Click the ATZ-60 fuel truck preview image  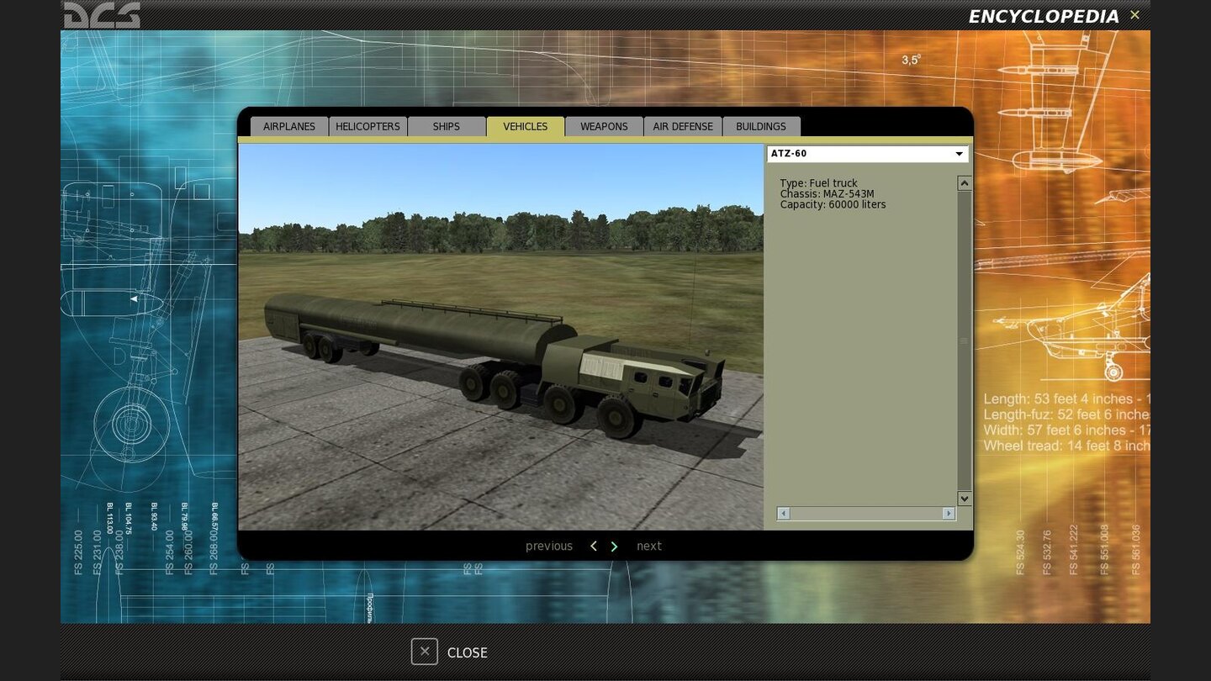501,336
